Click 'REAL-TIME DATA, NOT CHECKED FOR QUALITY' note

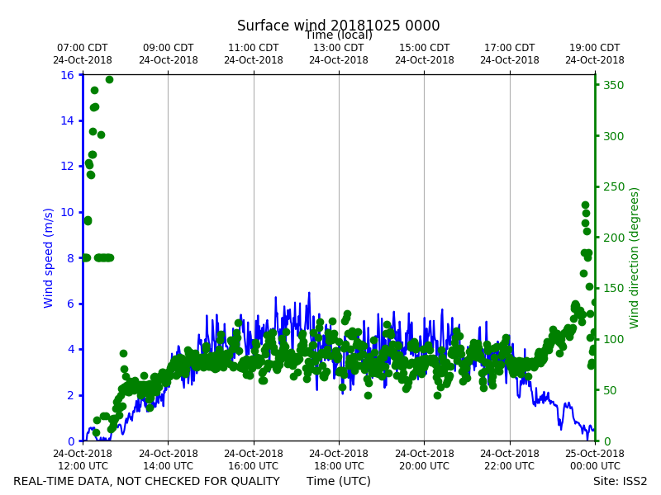pyautogui.click(x=147, y=481)
